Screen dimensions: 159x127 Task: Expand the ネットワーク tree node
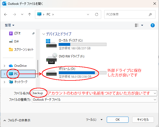pyautogui.click(x=5, y=82)
